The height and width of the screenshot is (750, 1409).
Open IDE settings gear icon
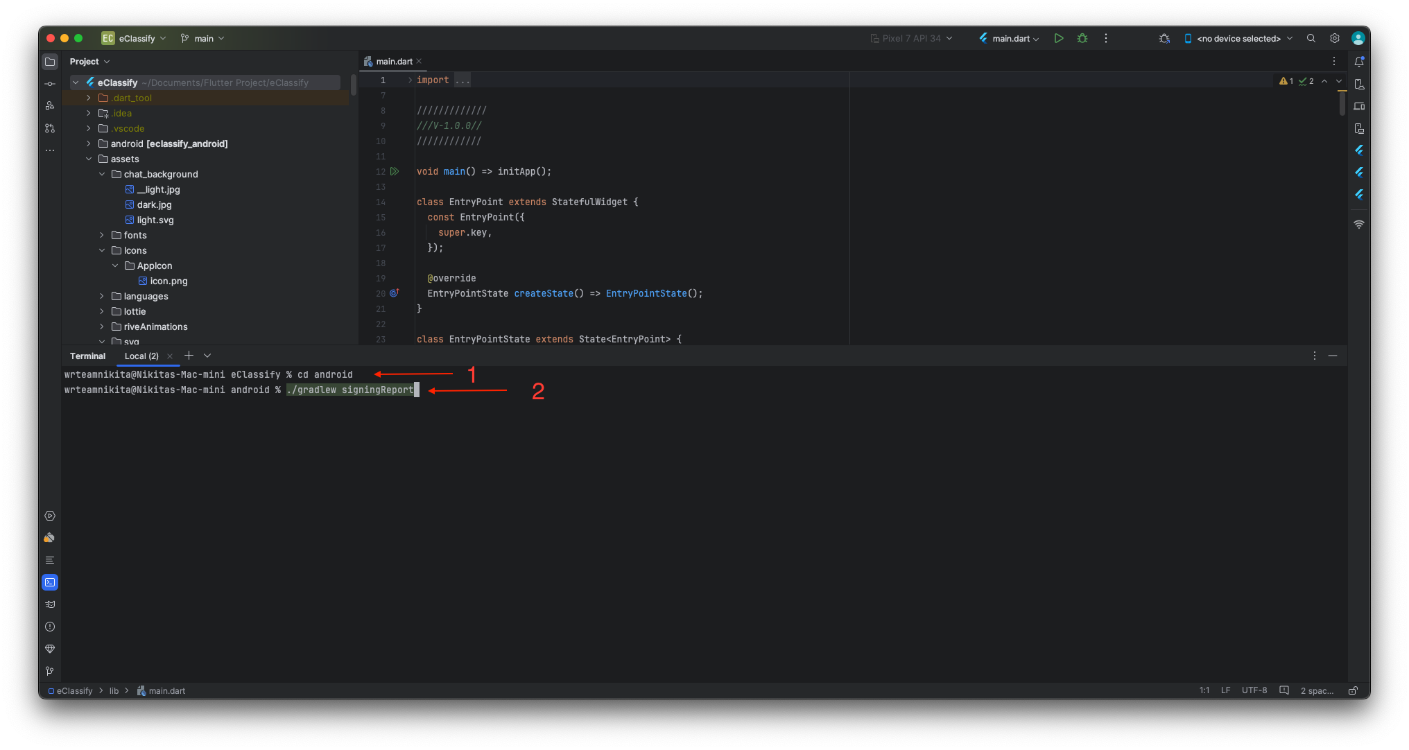pyautogui.click(x=1334, y=38)
